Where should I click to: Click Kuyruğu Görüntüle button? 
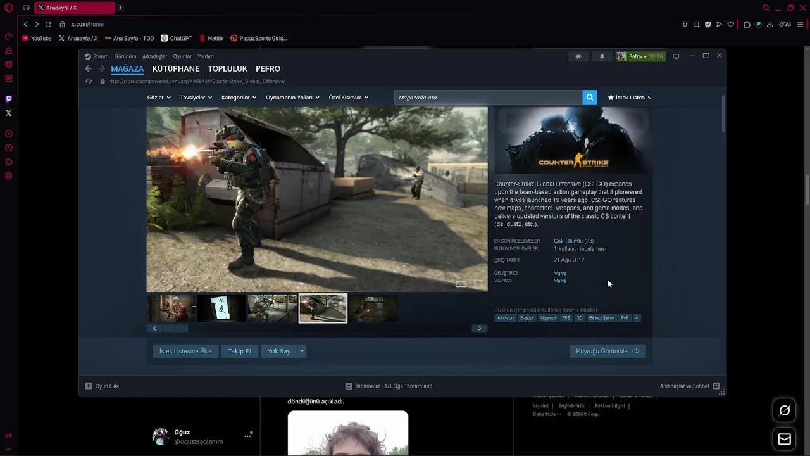click(607, 351)
